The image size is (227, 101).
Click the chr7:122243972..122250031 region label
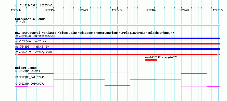tap(34, 6)
